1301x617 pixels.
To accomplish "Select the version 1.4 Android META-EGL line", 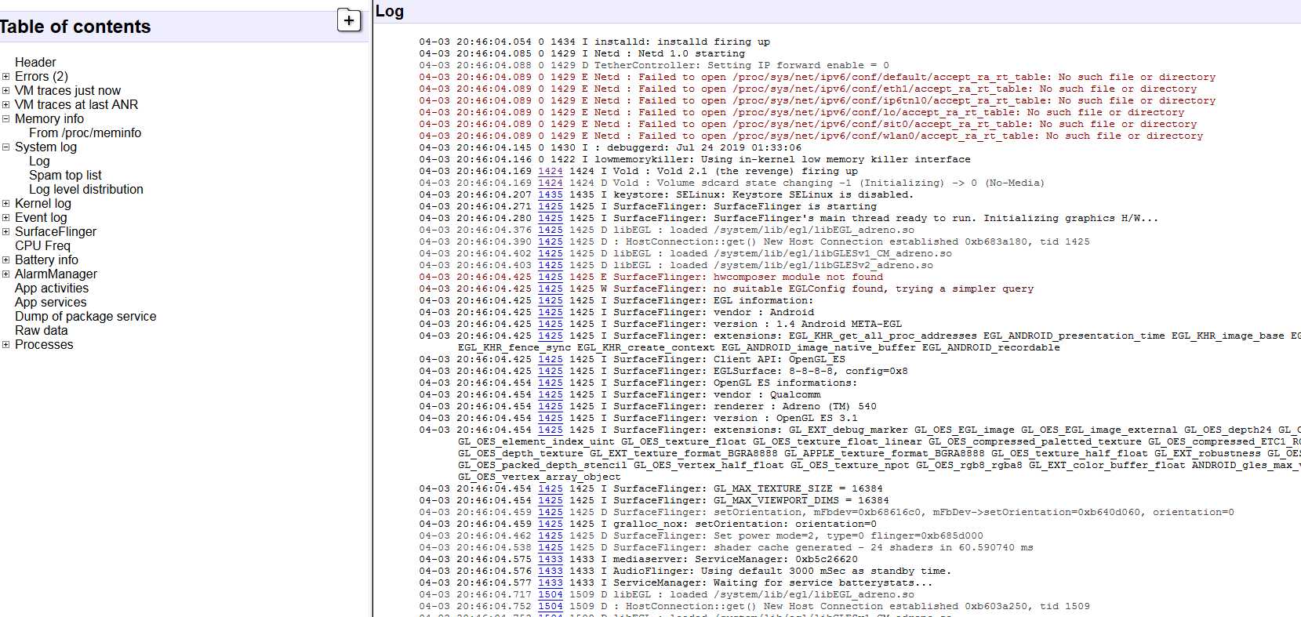I will (x=660, y=324).
